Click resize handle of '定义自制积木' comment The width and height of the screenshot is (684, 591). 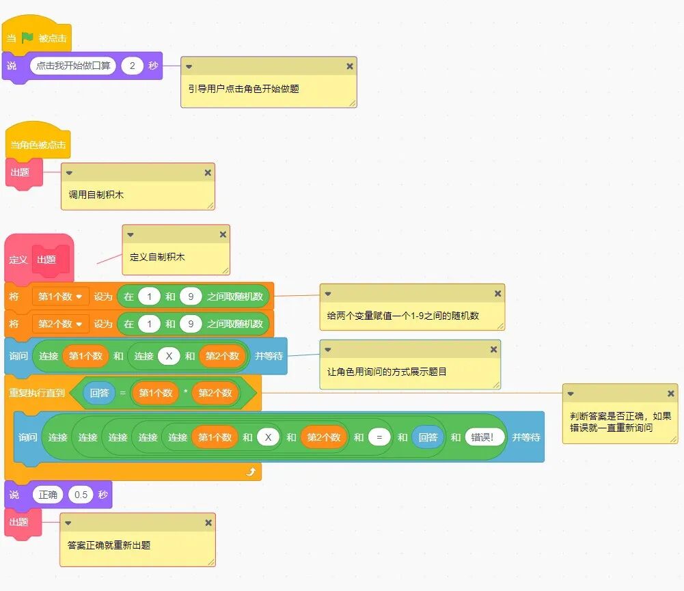click(224, 269)
